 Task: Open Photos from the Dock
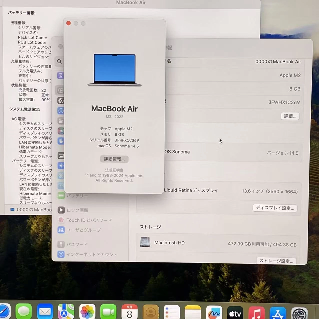(x=87, y=311)
